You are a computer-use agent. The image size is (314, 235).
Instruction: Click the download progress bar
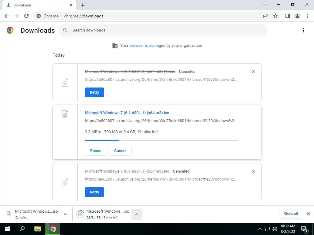pos(161,140)
